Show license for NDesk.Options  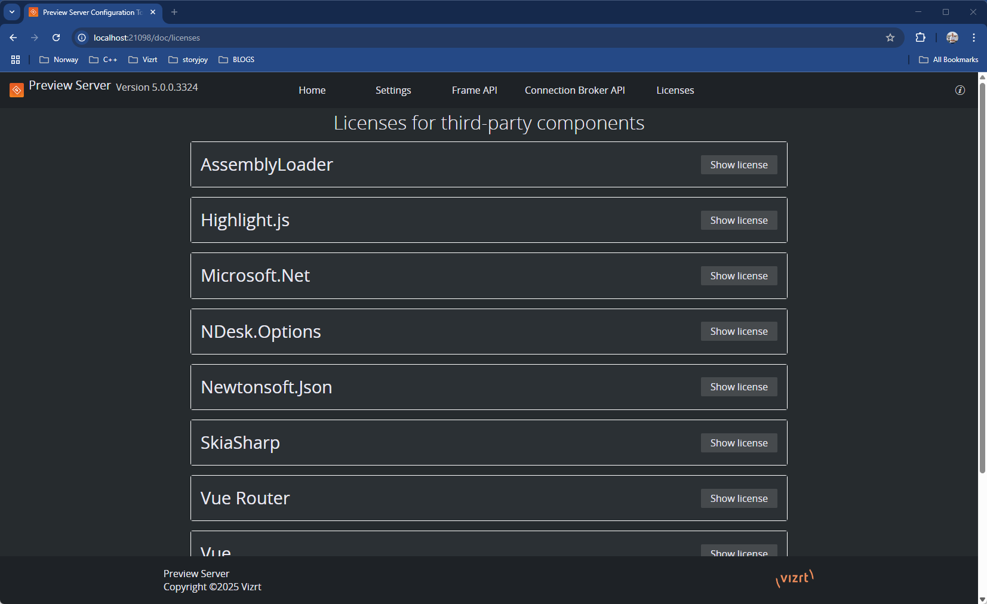739,331
